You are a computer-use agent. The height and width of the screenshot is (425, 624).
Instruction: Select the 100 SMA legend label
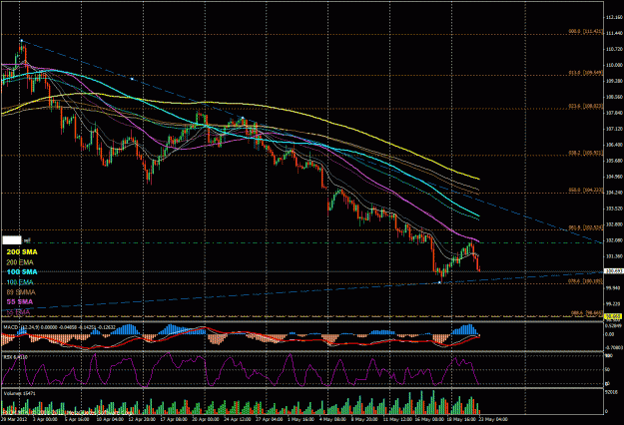[22, 272]
